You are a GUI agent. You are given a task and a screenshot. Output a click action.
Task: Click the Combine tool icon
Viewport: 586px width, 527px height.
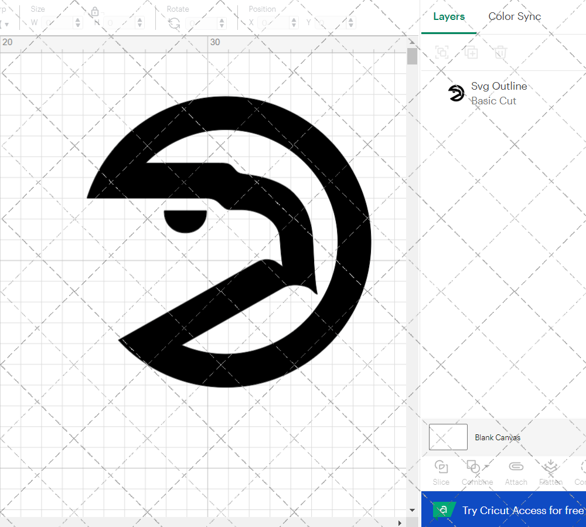[473, 466]
